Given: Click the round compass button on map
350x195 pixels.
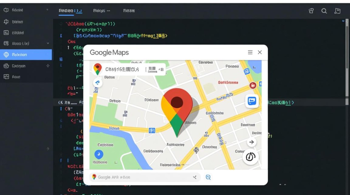Looking at the screenshot, I should tap(250, 157).
